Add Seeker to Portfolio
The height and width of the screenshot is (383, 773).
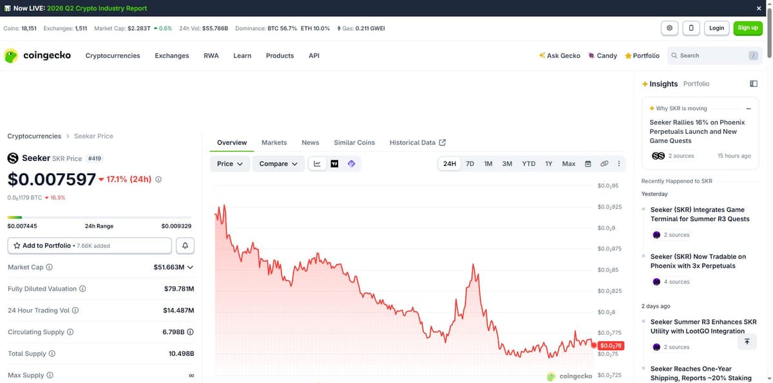click(90, 245)
